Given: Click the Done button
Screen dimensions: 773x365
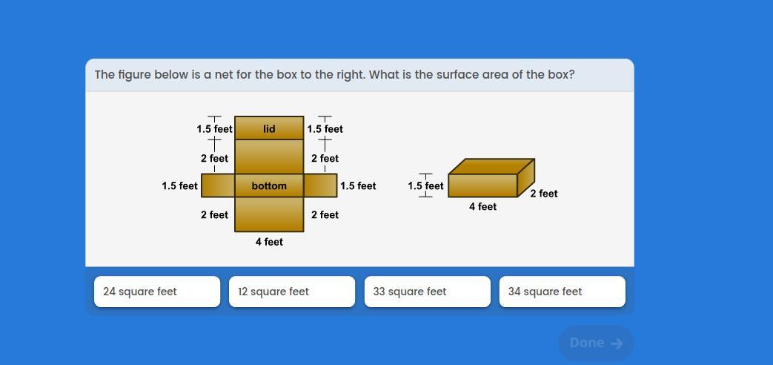Looking at the screenshot, I should [x=596, y=343].
